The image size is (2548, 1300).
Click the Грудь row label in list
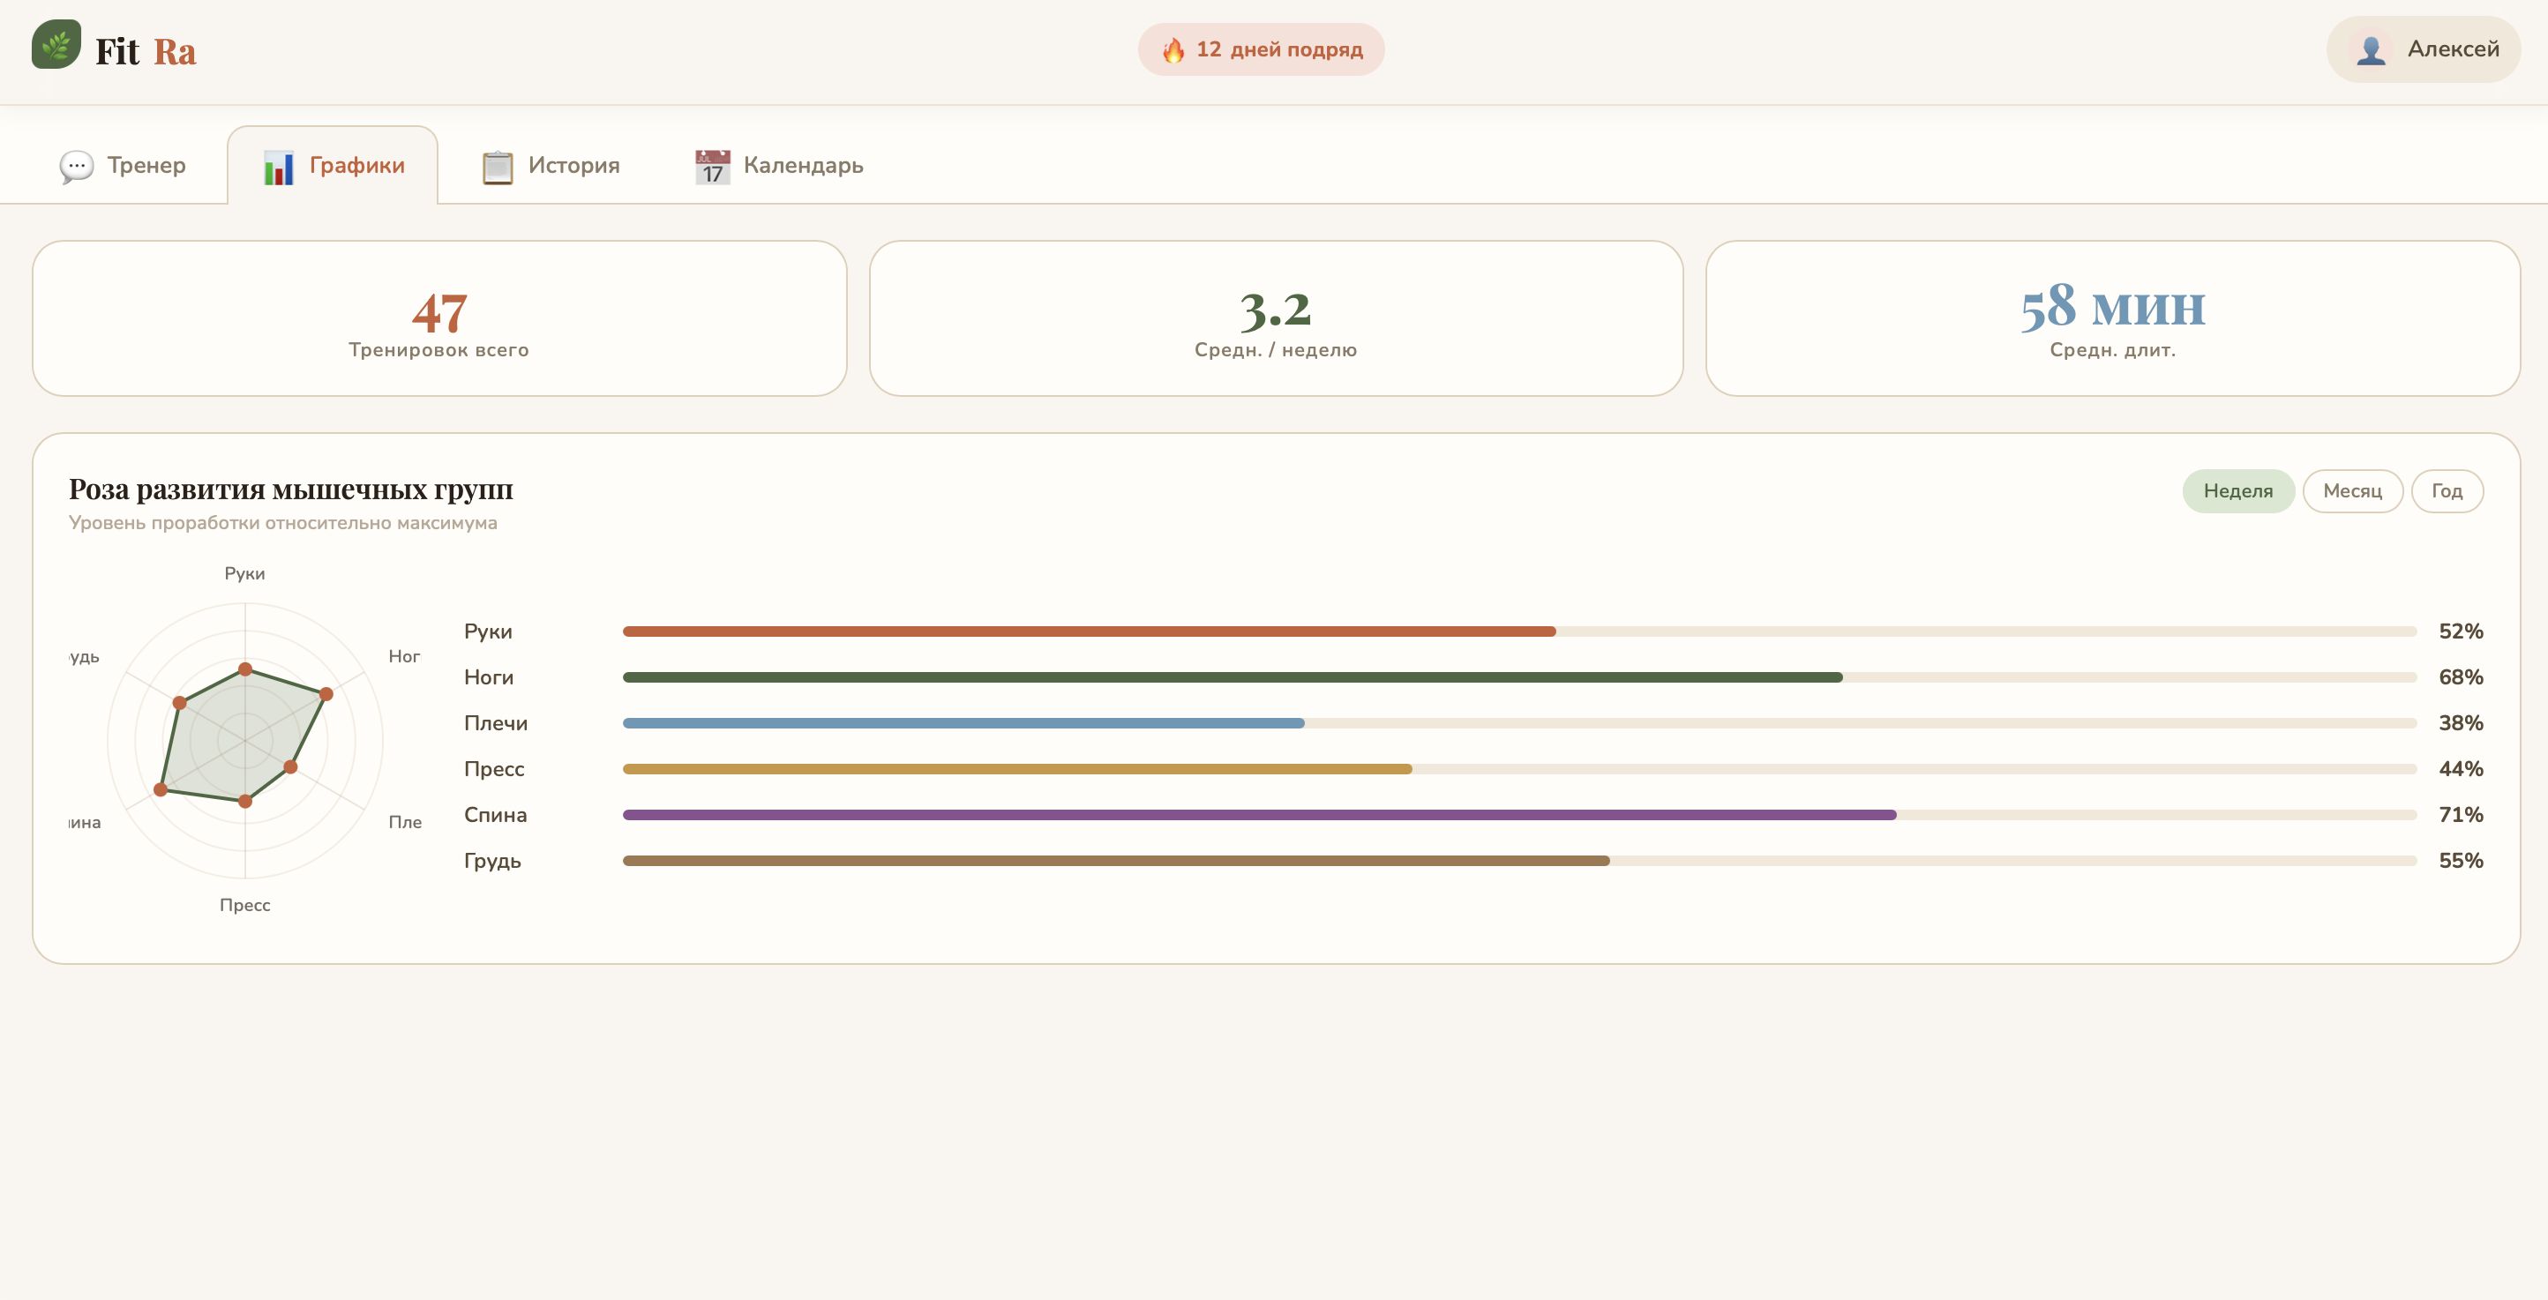(x=492, y=861)
